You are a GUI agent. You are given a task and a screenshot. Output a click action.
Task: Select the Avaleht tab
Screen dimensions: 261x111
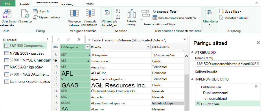point(24,4)
